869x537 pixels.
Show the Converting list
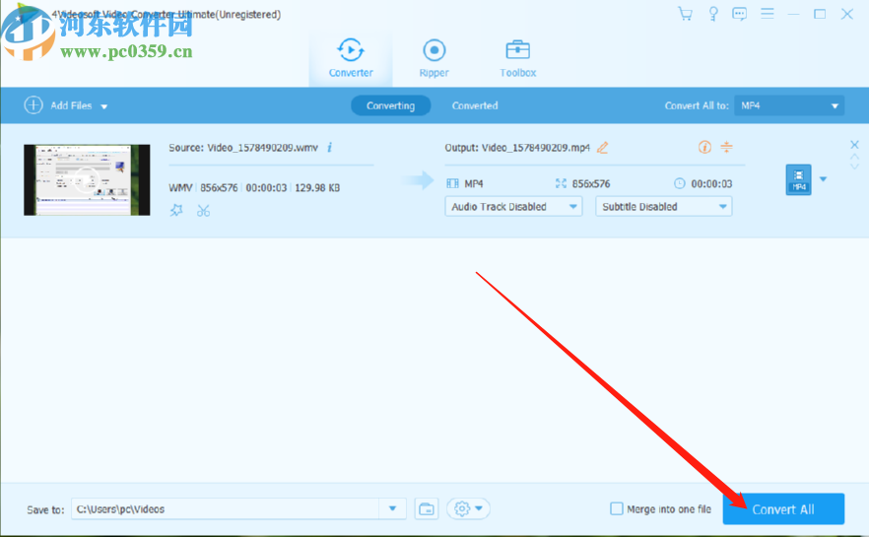tap(391, 105)
